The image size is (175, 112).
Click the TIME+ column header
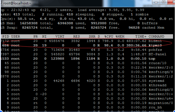tap(141, 36)
